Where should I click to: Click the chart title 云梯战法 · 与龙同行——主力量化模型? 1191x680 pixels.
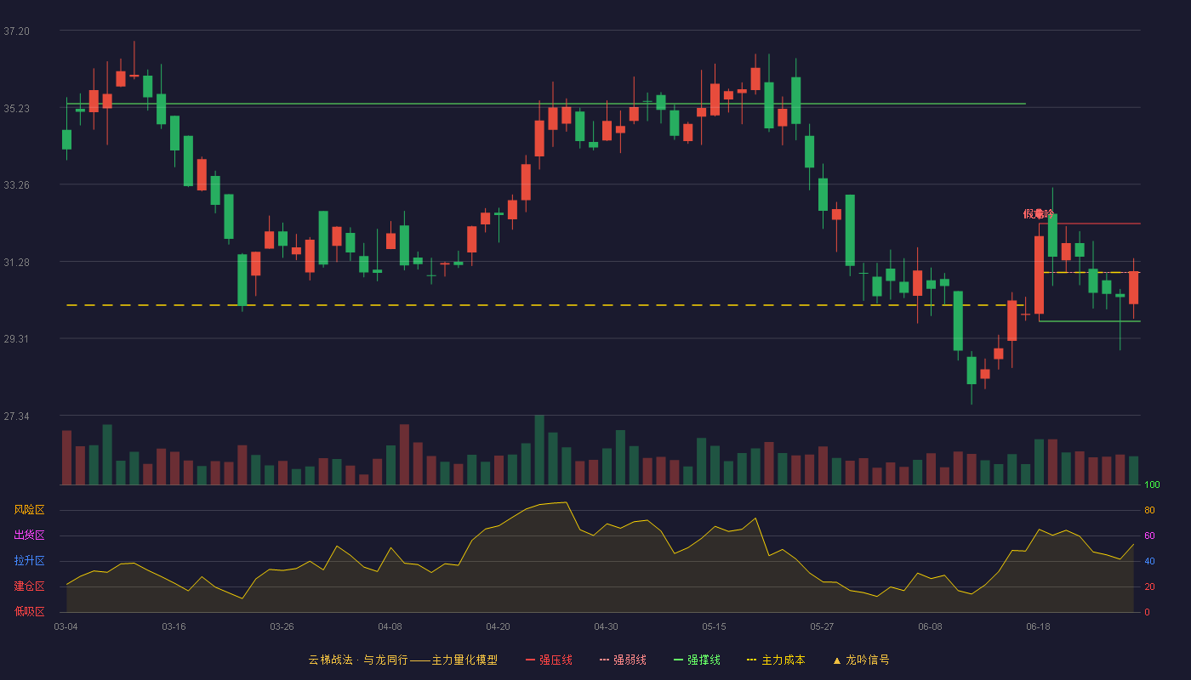403,660
